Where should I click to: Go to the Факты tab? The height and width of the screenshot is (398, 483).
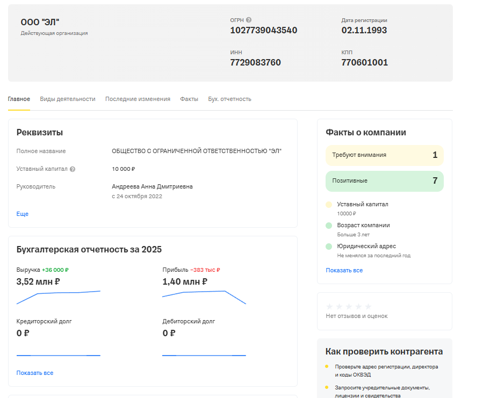click(x=189, y=99)
